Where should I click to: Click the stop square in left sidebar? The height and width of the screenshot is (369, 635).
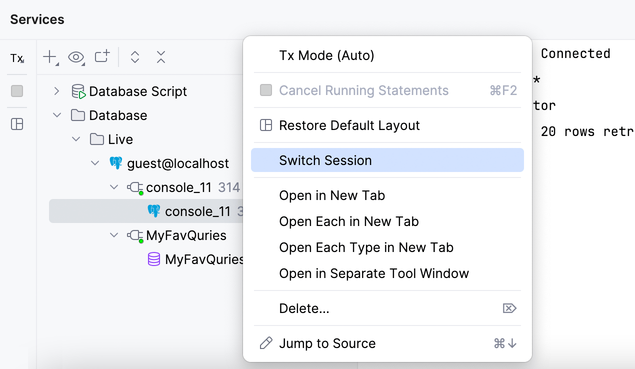tap(17, 91)
